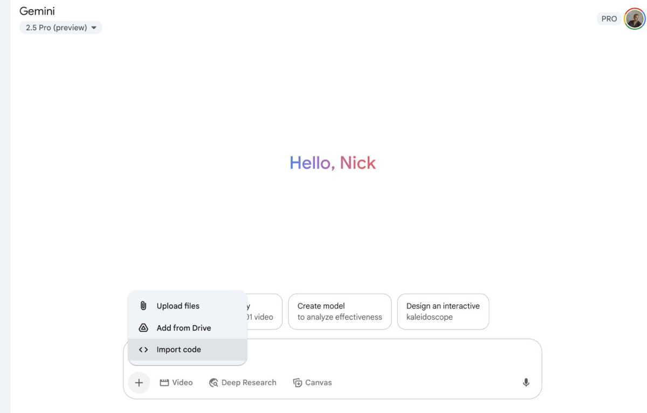Click the 'to analyze effectiveness' subtitle text
Screen dimensions: 647x413
(x=340, y=317)
